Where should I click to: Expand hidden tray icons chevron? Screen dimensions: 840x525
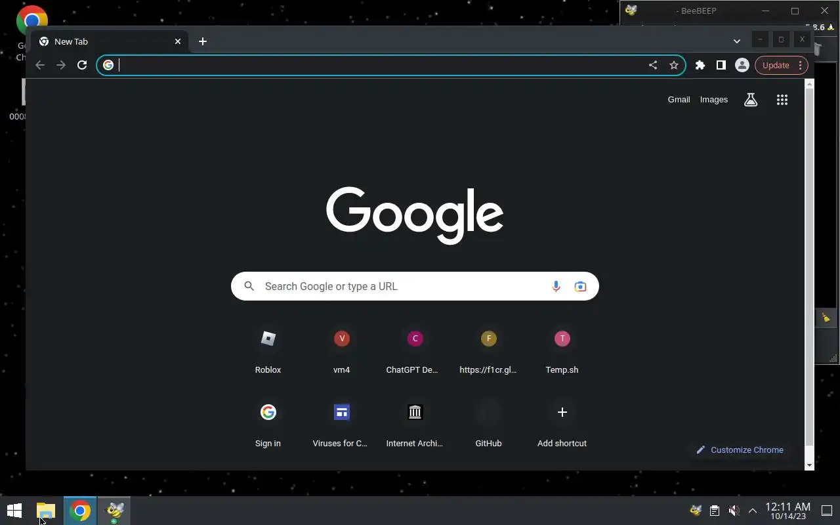pyautogui.click(x=753, y=511)
